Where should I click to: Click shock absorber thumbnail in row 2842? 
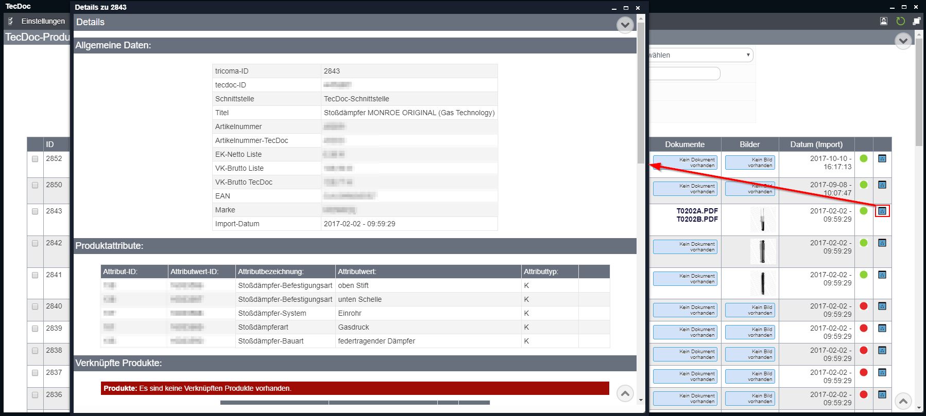762,251
